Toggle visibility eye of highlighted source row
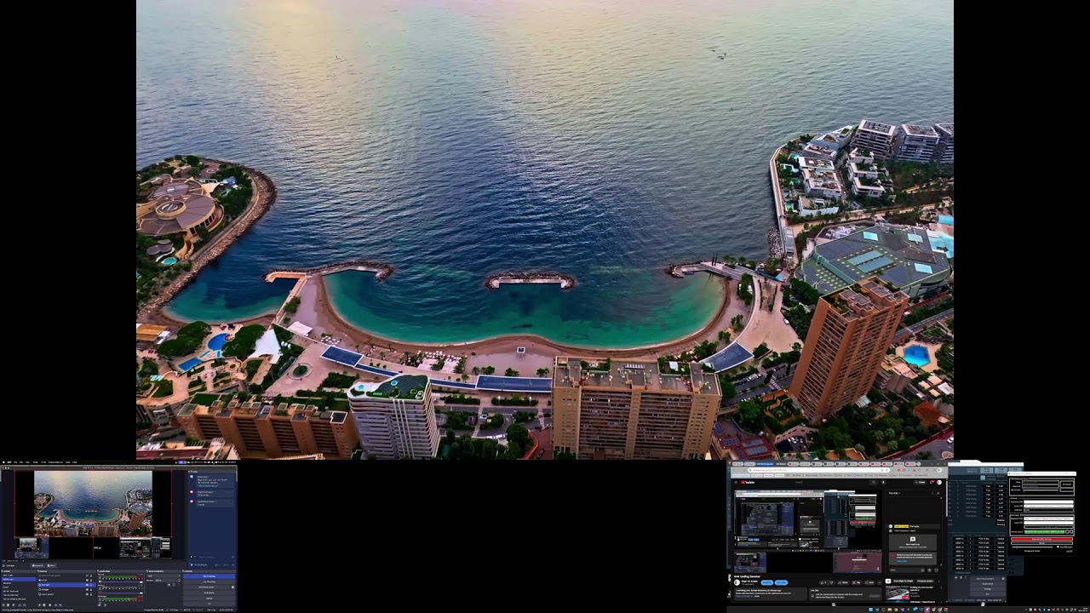The width and height of the screenshot is (1090, 613). pyautogui.click(x=87, y=585)
